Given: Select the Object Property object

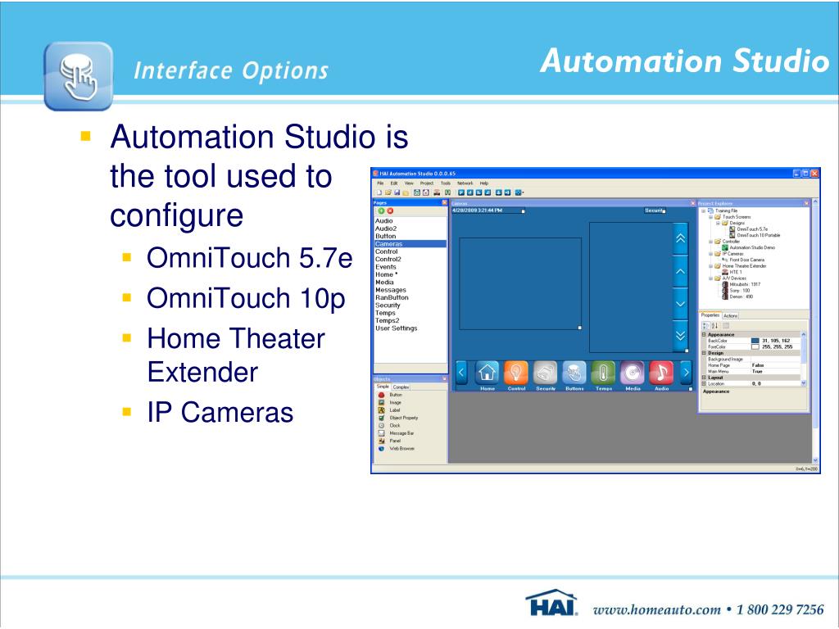Looking at the screenshot, I should pos(398,418).
